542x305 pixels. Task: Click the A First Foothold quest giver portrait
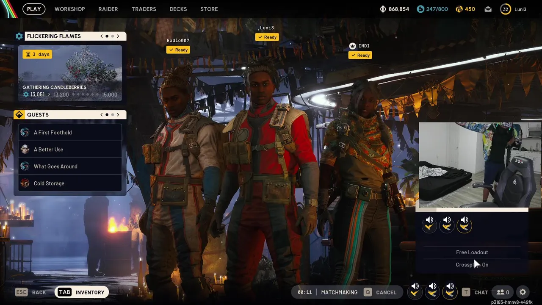(x=25, y=132)
